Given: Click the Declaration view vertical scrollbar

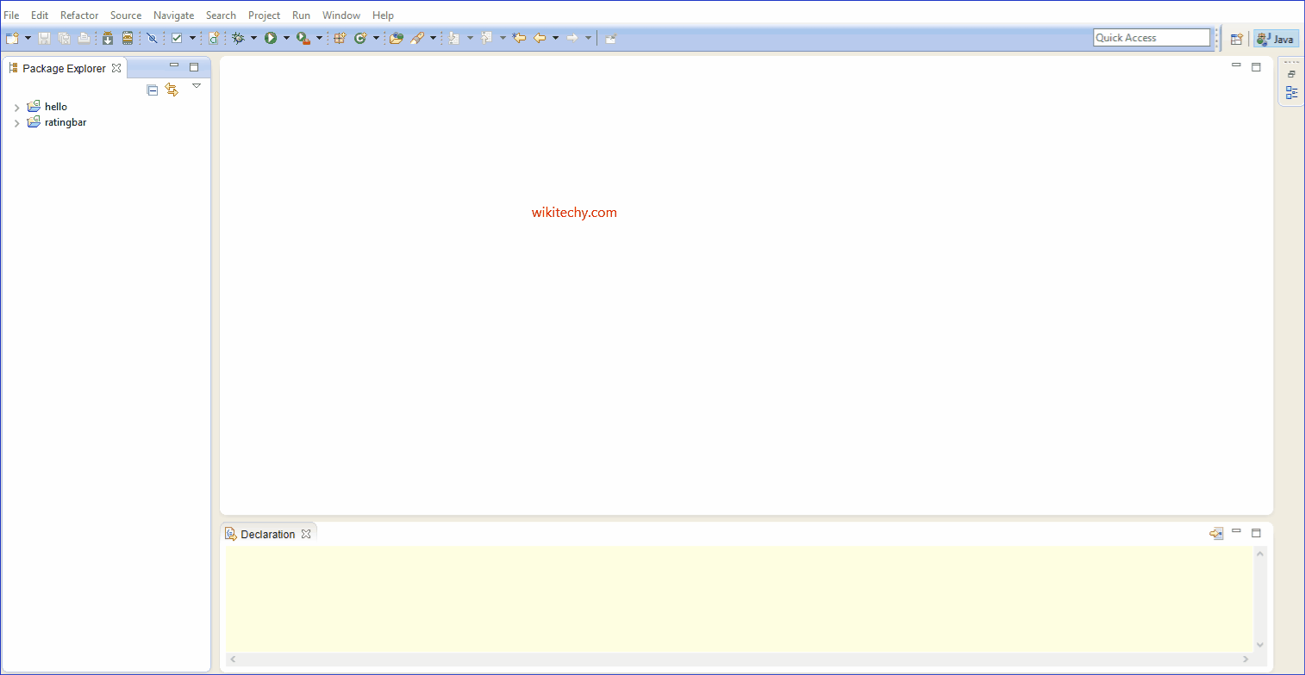Looking at the screenshot, I should pos(1260,598).
